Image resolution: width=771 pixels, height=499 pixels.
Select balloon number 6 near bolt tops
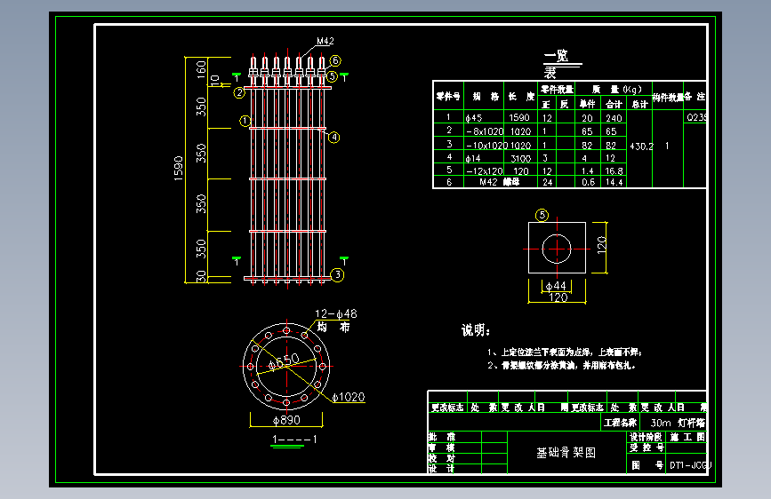pyautogui.click(x=335, y=61)
